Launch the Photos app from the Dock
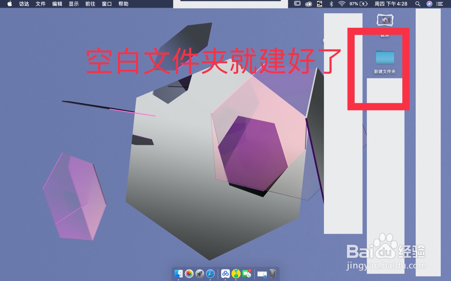The image size is (451, 281). [x=189, y=274]
